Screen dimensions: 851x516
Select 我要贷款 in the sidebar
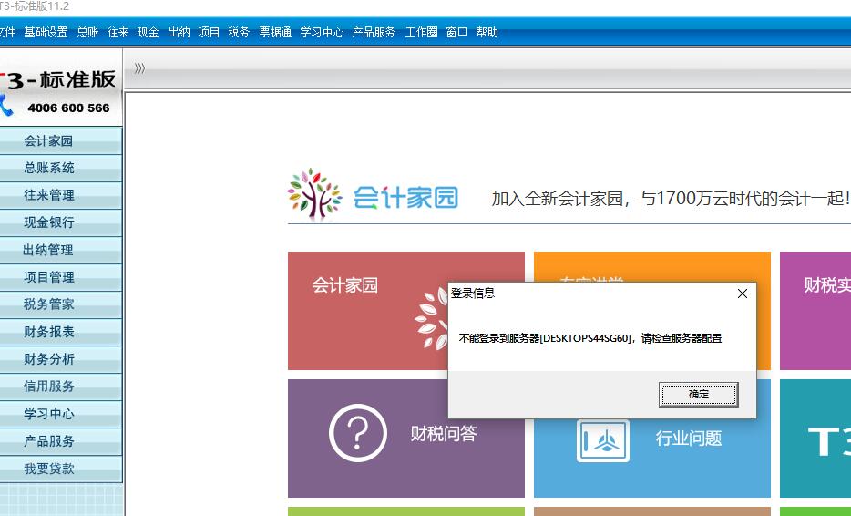pos(61,469)
